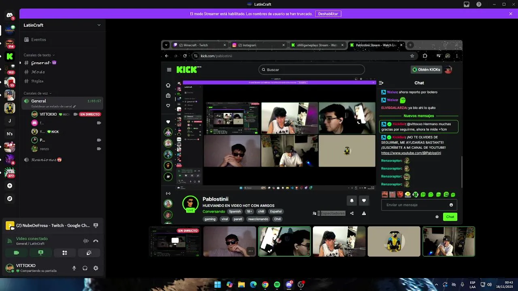
Task: Report stream warning triangle icon
Action: pyautogui.click(x=364, y=213)
